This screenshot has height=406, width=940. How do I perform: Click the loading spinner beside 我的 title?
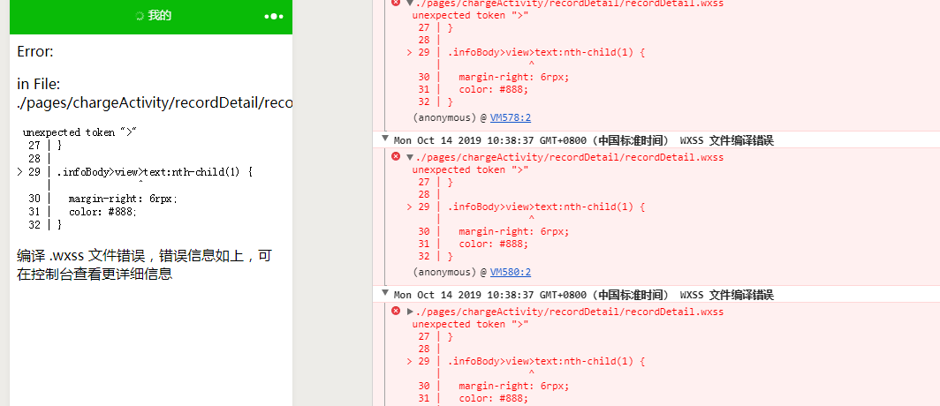(140, 16)
